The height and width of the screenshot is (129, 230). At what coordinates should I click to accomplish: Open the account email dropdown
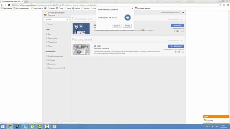click(170, 13)
